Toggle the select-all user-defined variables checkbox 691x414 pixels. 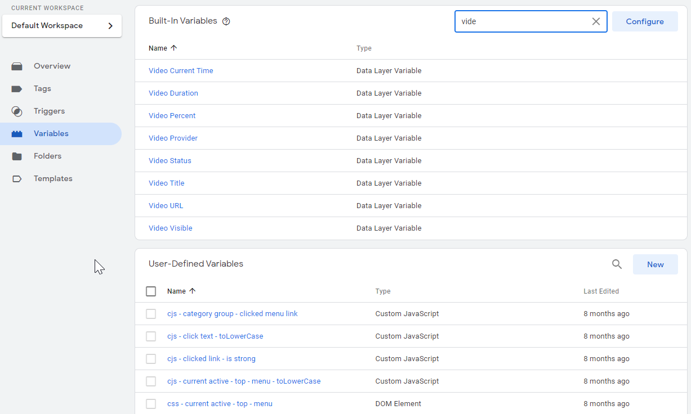tap(151, 291)
